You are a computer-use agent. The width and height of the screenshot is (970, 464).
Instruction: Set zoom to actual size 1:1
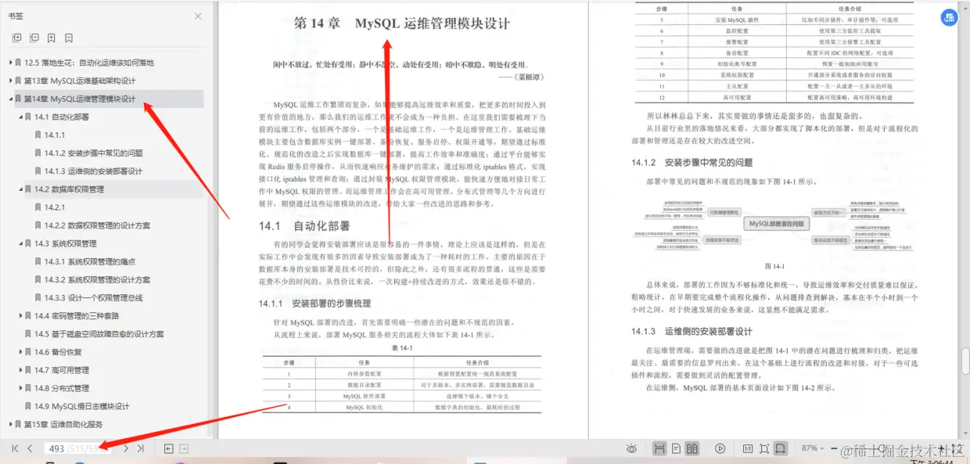tap(747, 448)
